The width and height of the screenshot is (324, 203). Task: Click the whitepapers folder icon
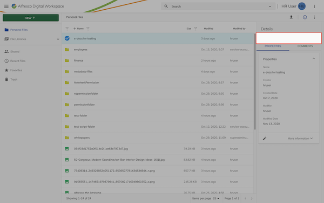(67, 137)
